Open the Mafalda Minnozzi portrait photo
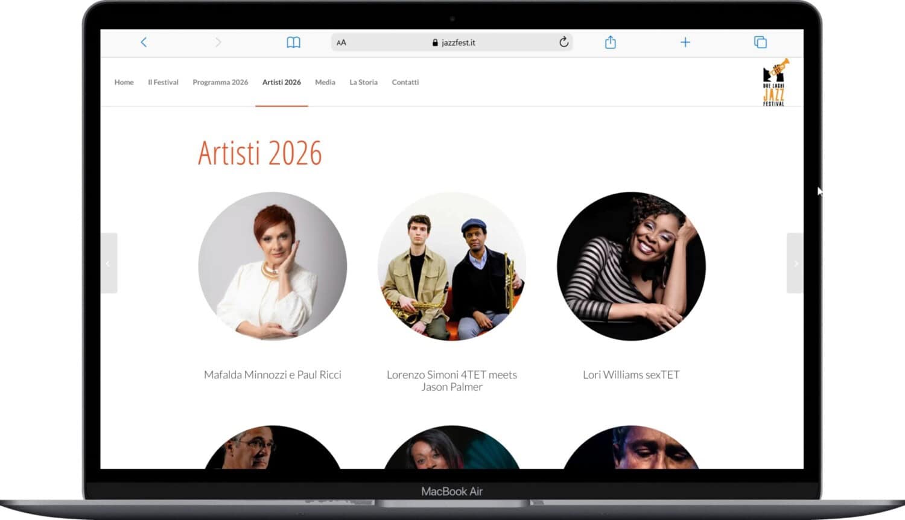This screenshot has width=905, height=520. [x=273, y=266]
